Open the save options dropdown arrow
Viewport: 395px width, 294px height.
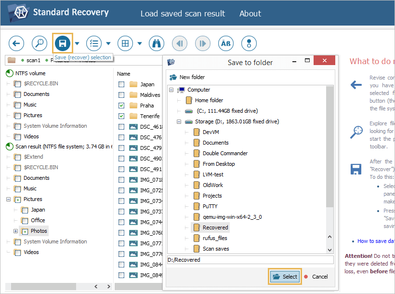(x=76, y=43)
